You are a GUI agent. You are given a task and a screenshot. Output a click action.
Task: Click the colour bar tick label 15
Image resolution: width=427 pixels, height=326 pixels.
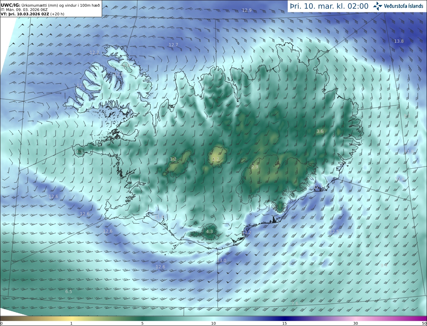point(285,323)
